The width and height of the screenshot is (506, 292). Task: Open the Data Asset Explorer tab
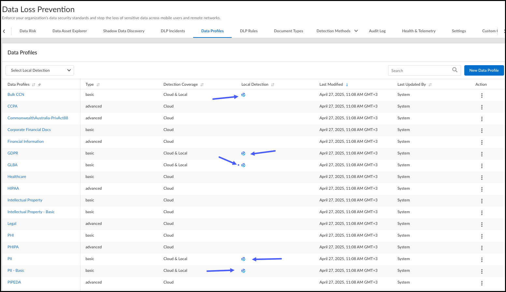point(70,31)
